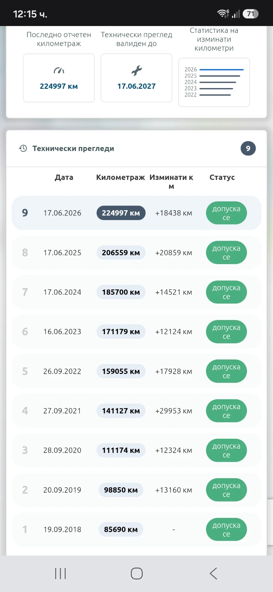Select the 111174 км mileage badge

121,450
